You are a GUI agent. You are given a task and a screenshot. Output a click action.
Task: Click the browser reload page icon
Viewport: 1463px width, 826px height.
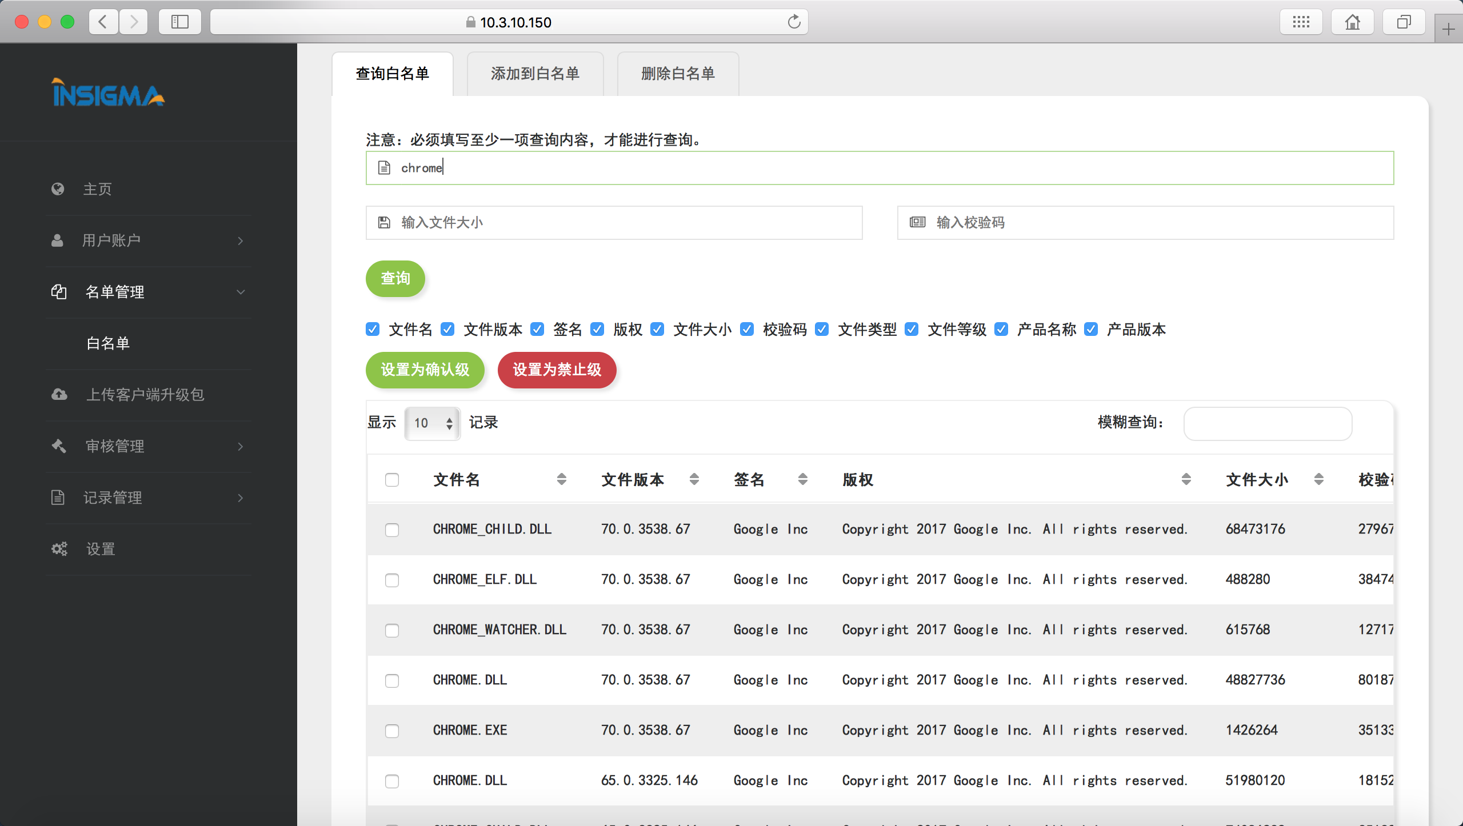pos(794,22)
